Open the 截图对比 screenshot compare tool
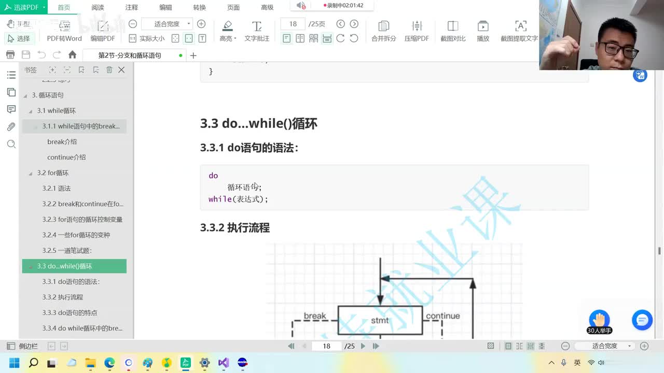This screenshot has width=664, height=373. 453,32
